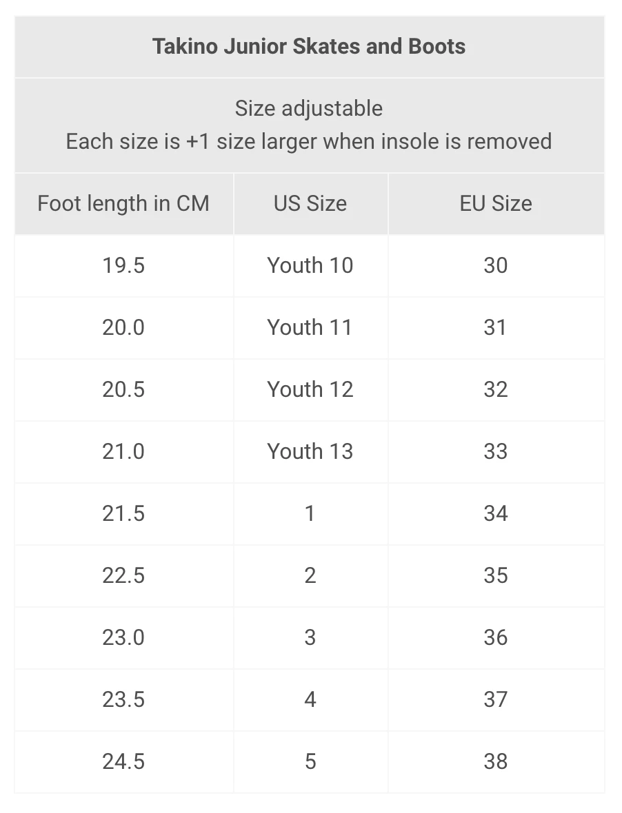Click the EU size 34 cell

tap(496, 513)
